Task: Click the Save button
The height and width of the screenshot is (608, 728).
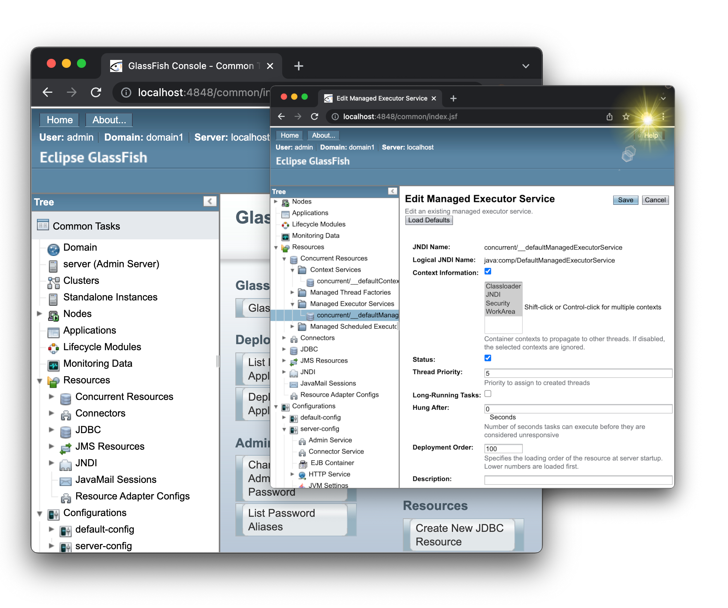Action: click(625, 200)
